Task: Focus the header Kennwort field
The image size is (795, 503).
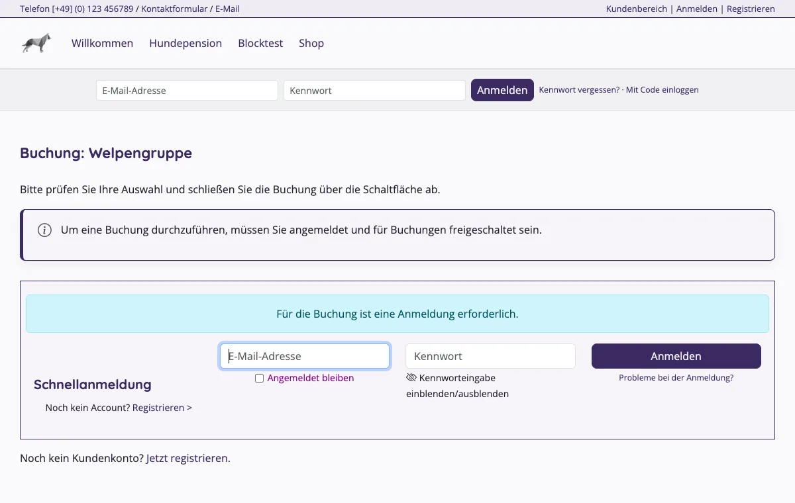Action: (374, 91)
